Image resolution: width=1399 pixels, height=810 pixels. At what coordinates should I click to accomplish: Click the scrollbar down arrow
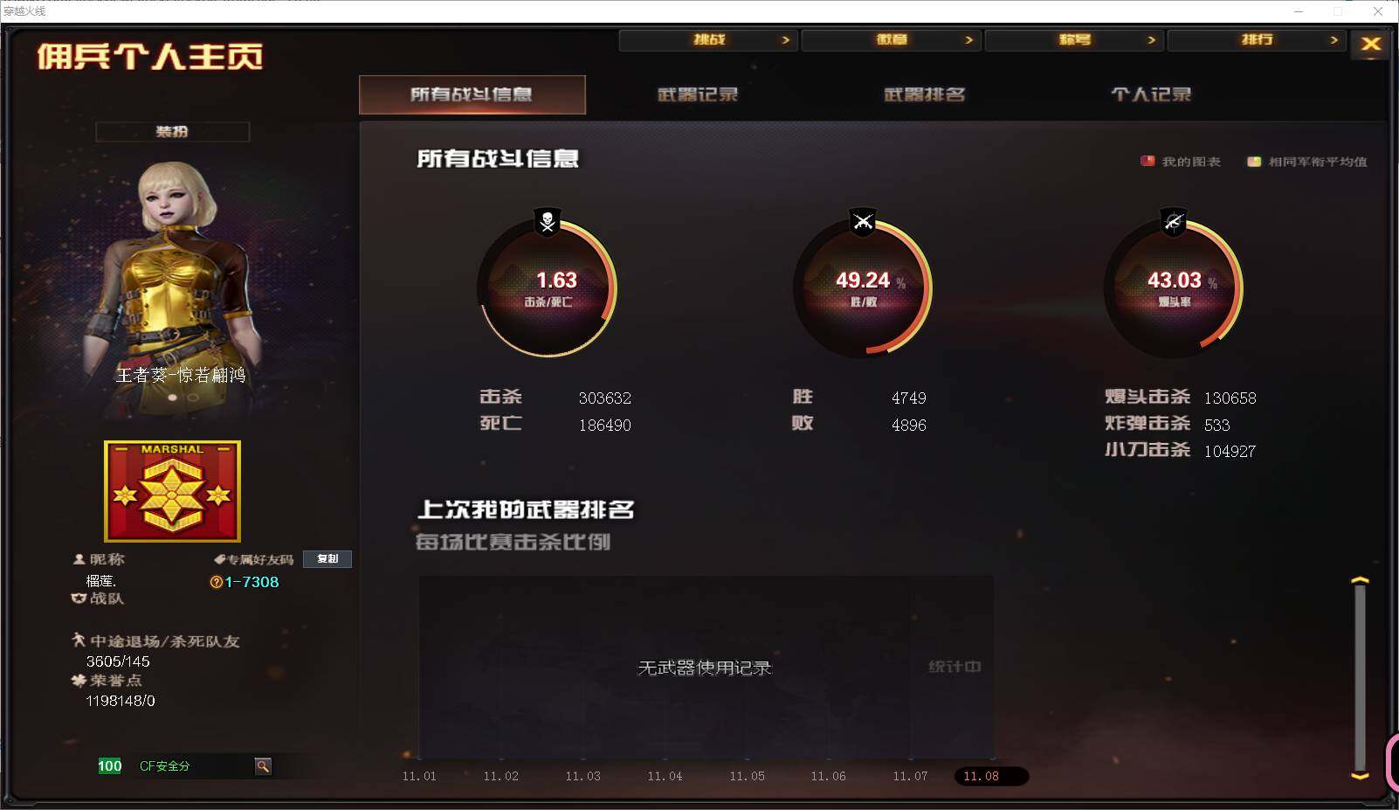click(1360, 775)
